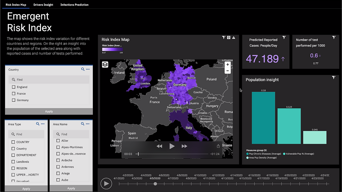Image resolution: width=342 pixels, height=192 pixels.
Task: Check the Ardeche checkbox
Action: point(58,160)
